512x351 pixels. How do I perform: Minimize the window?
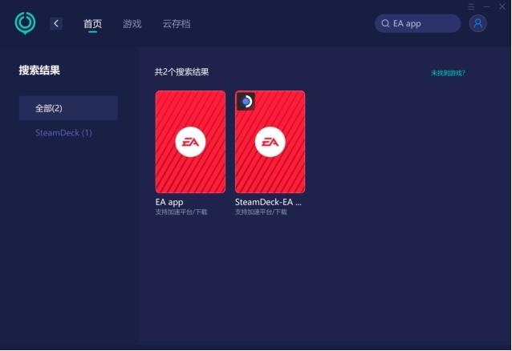486,6
